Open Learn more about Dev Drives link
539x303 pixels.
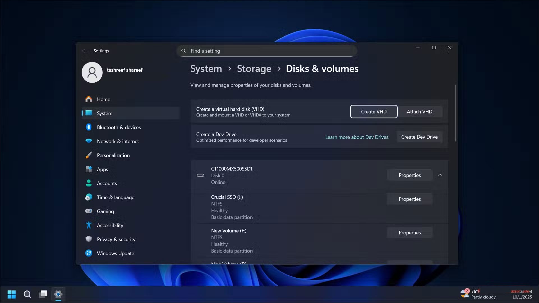point(357,137)
